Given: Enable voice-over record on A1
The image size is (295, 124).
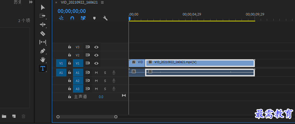Looking at the screenshot, I should point(114,73).
